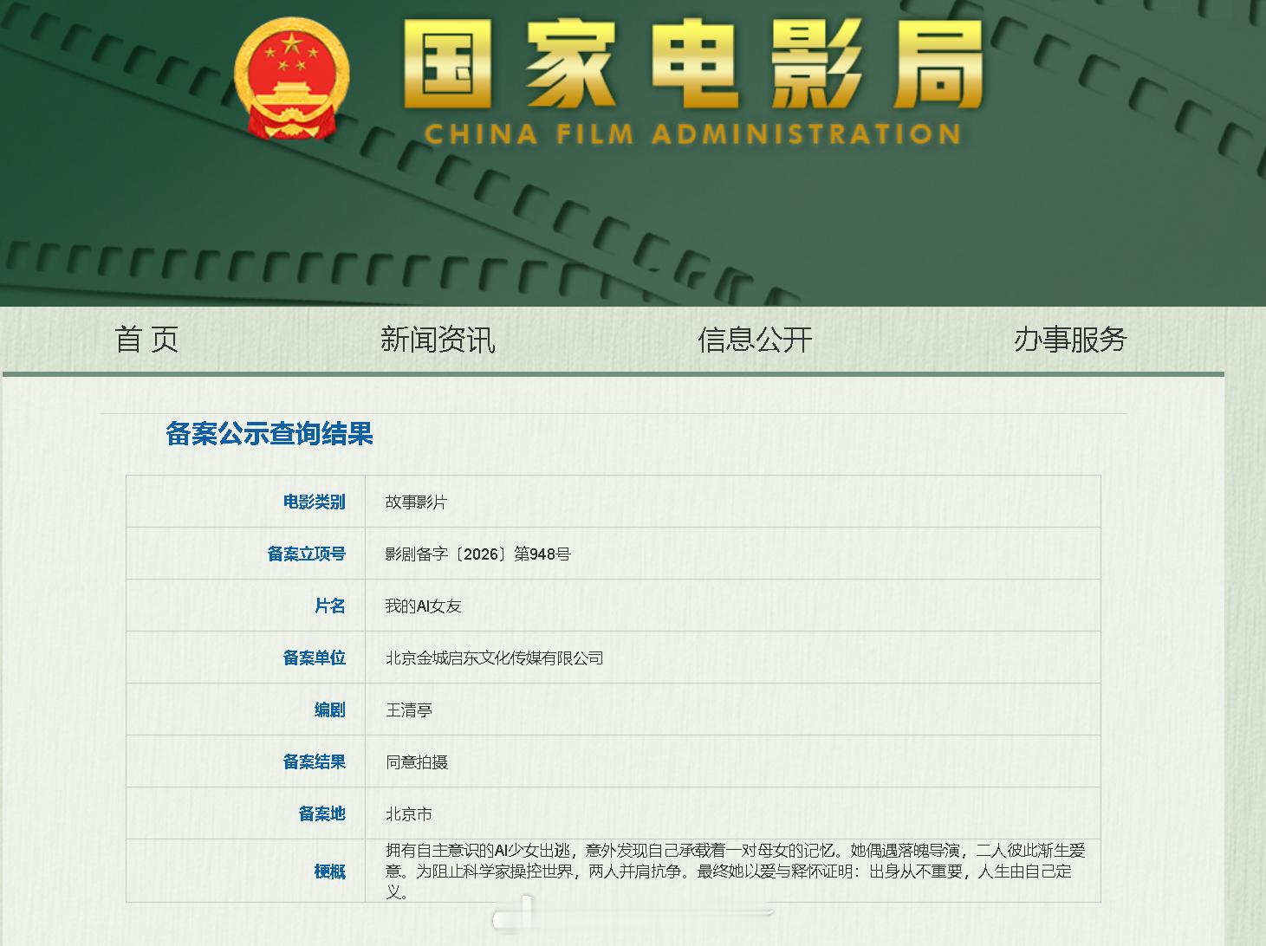1266x946 pixels.
Task: Click the 备案单位 row label
Action: coord(314,658)
